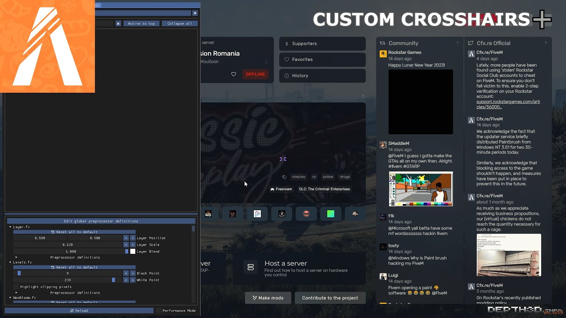Click DLC: The Criminal Enterprises label
The height and width of the screenshot is (318, 566).
click(x=324, y=189)
